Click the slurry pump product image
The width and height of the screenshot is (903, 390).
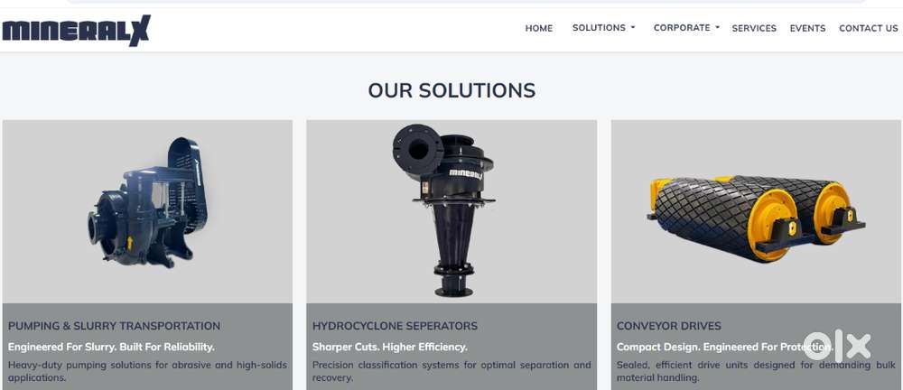(147, 201)
